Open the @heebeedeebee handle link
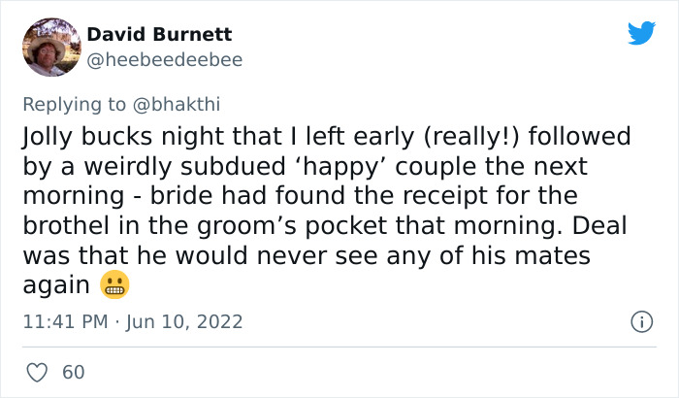 [x=165, y=60]
